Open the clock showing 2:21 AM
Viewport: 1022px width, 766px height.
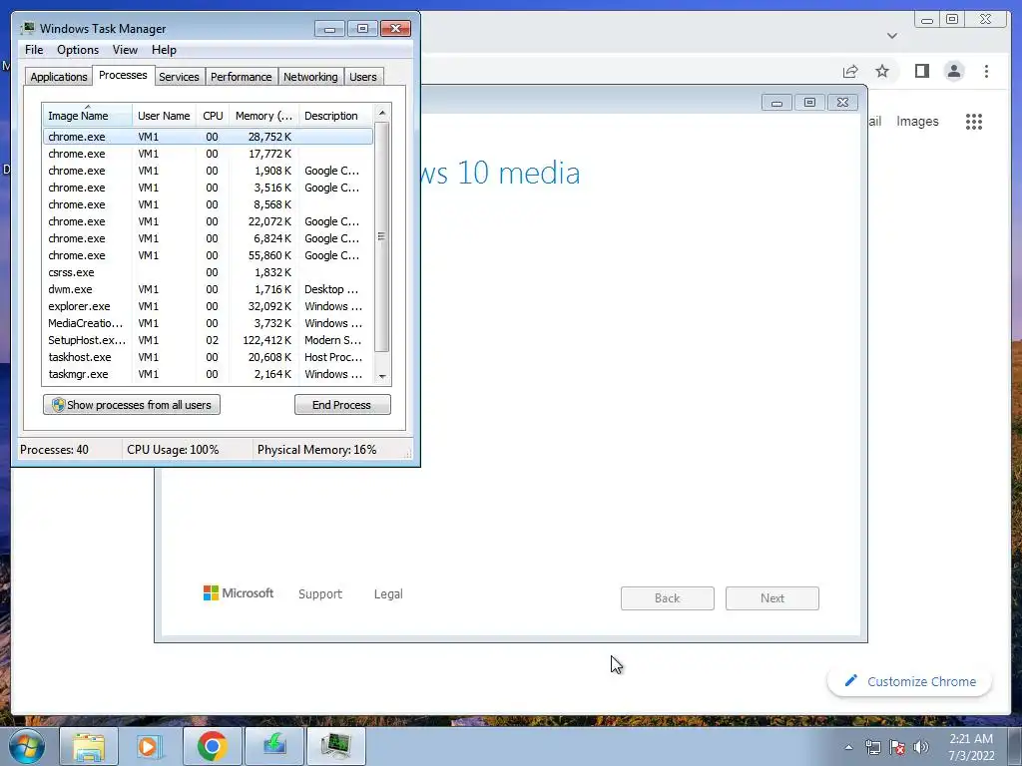[x=971, y=747]
